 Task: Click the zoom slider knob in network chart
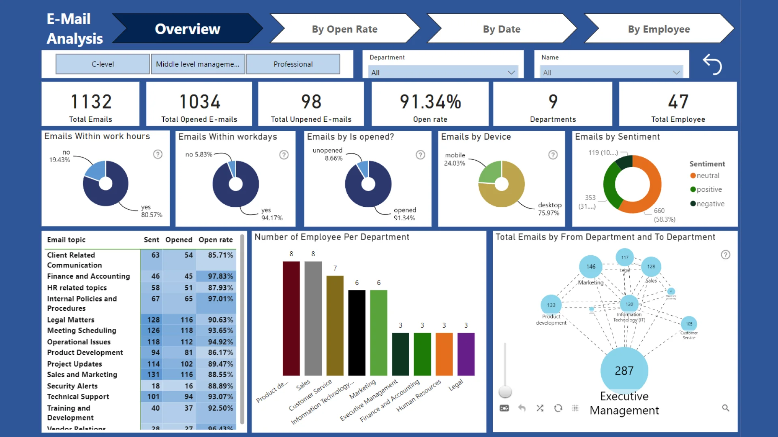click(505, 391)
